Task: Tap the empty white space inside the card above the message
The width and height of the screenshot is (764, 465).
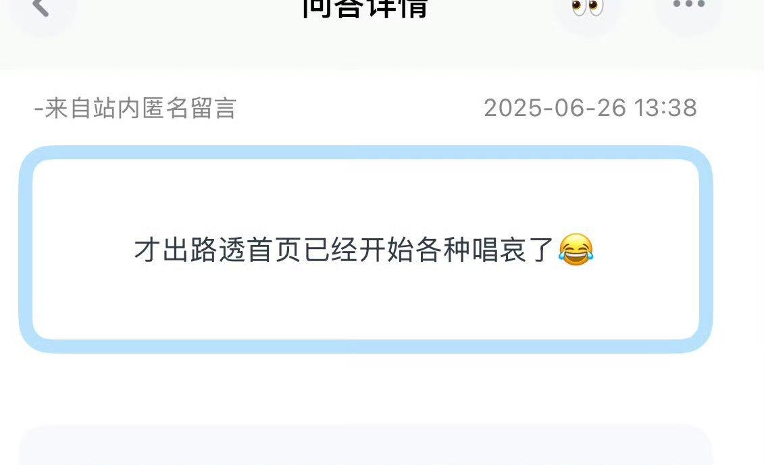Action: (365, 195)
